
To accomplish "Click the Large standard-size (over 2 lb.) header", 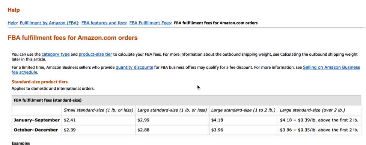I will coord(312,110).
